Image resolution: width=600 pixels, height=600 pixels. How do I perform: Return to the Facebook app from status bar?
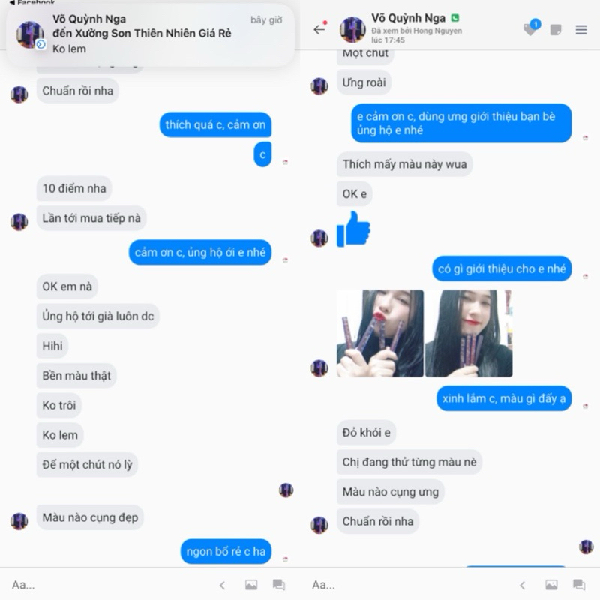[32, 2]
